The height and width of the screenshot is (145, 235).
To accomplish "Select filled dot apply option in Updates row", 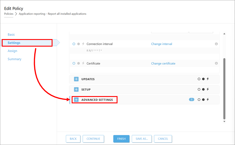I will coord(203,79).
